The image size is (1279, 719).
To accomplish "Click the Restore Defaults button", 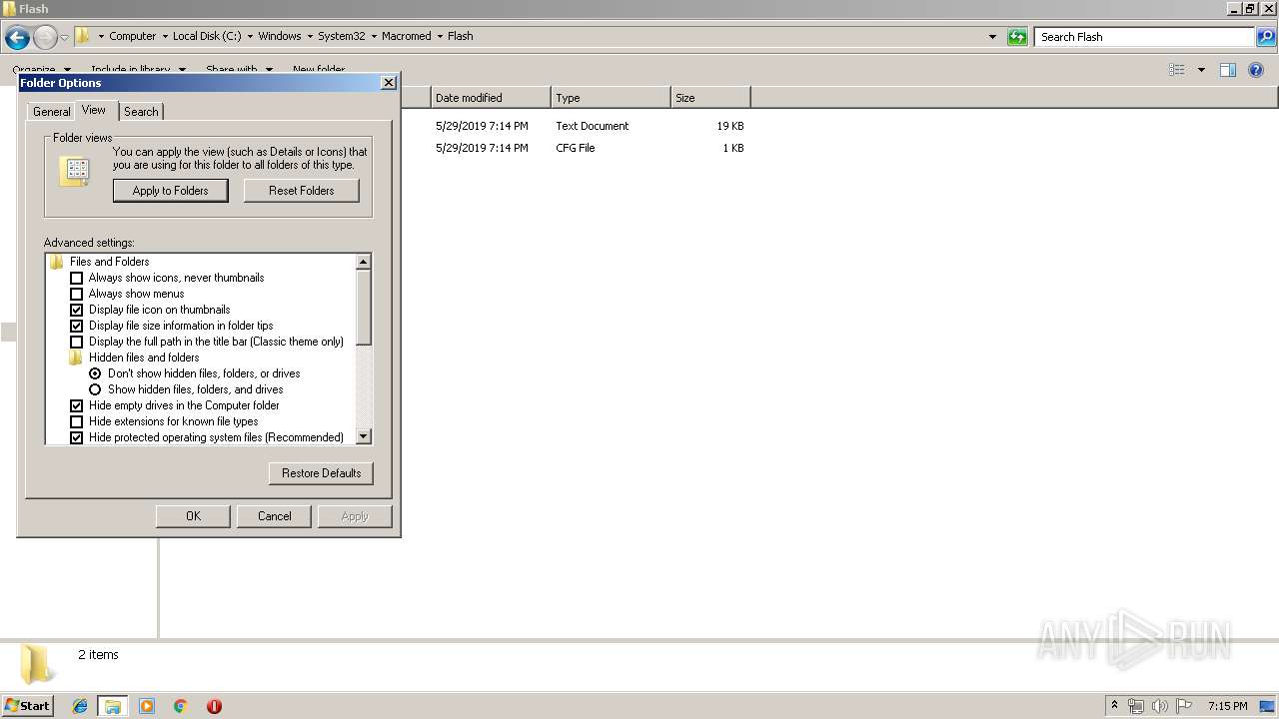I will tap(321, 473).
